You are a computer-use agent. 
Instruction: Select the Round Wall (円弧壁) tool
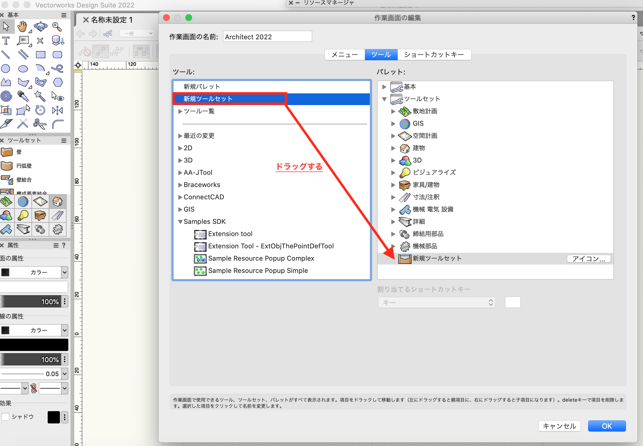7,166
